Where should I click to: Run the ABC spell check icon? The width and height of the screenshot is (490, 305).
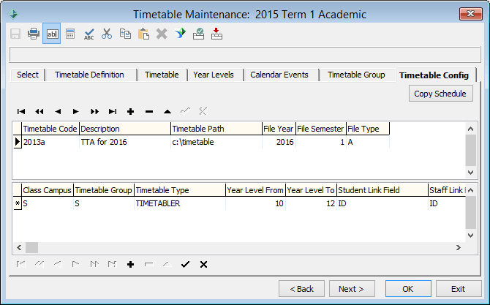[88, 34]
